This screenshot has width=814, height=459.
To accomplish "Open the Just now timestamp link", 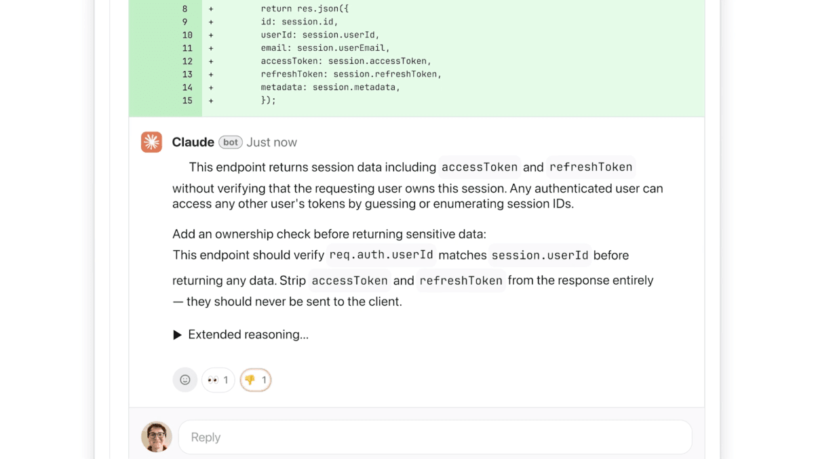I will pyautogui.click(x=271, y=142).
